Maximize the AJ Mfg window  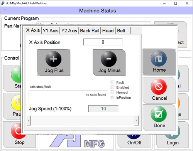(x=176, y=3)
